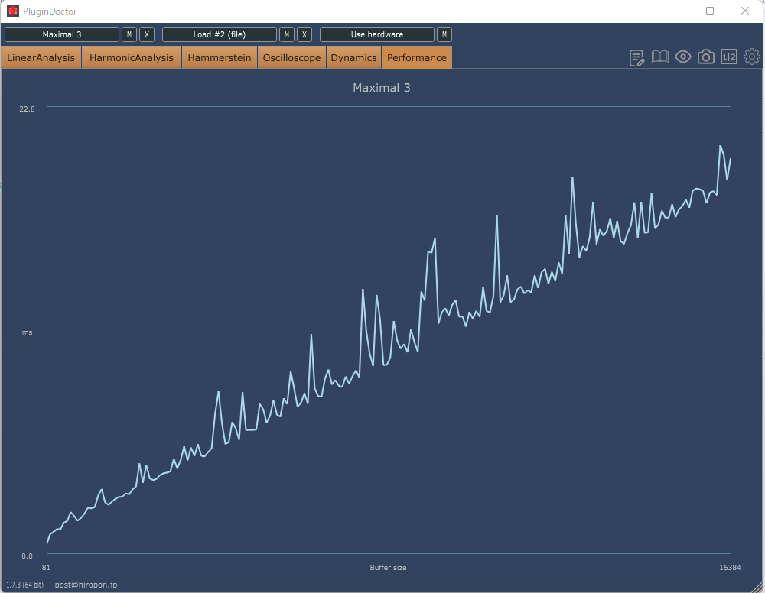Screen dimensions: 765x593
Task: Click the PluginDoctor app logo icon
Action: (13, 11)
